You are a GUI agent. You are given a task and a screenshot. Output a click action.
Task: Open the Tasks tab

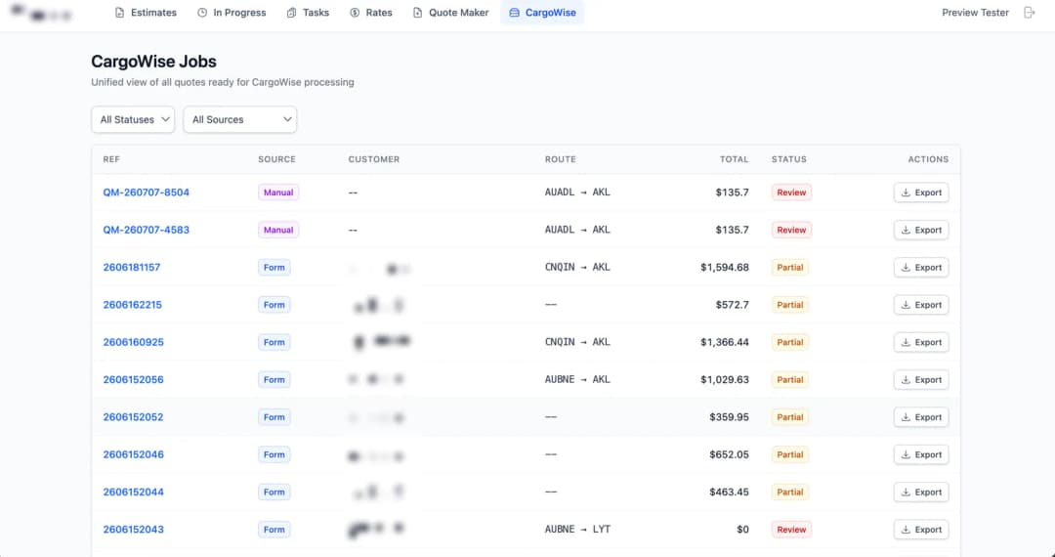click(x=308, y=12)
